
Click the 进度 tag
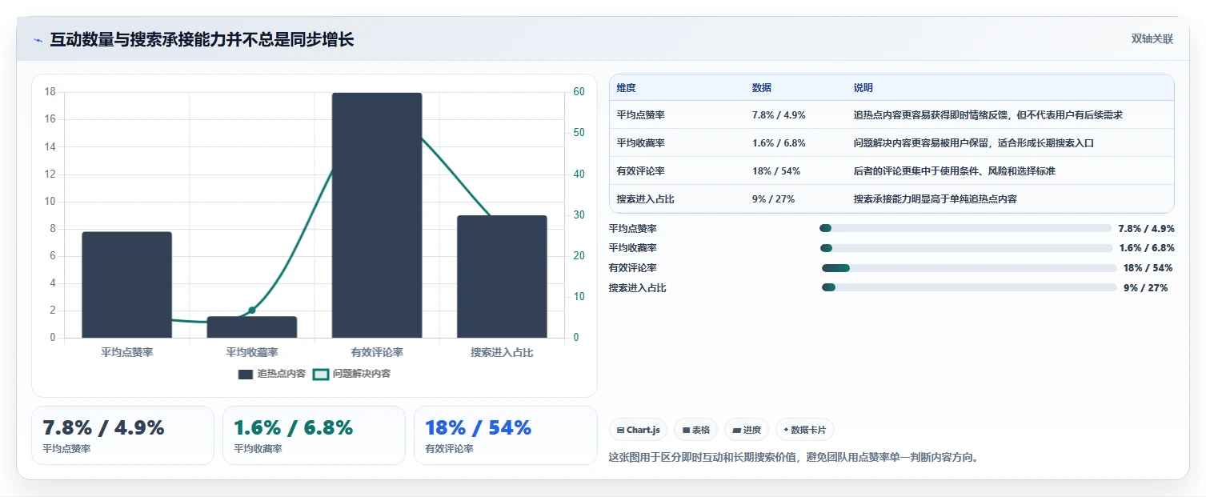(x=747, y=430)
